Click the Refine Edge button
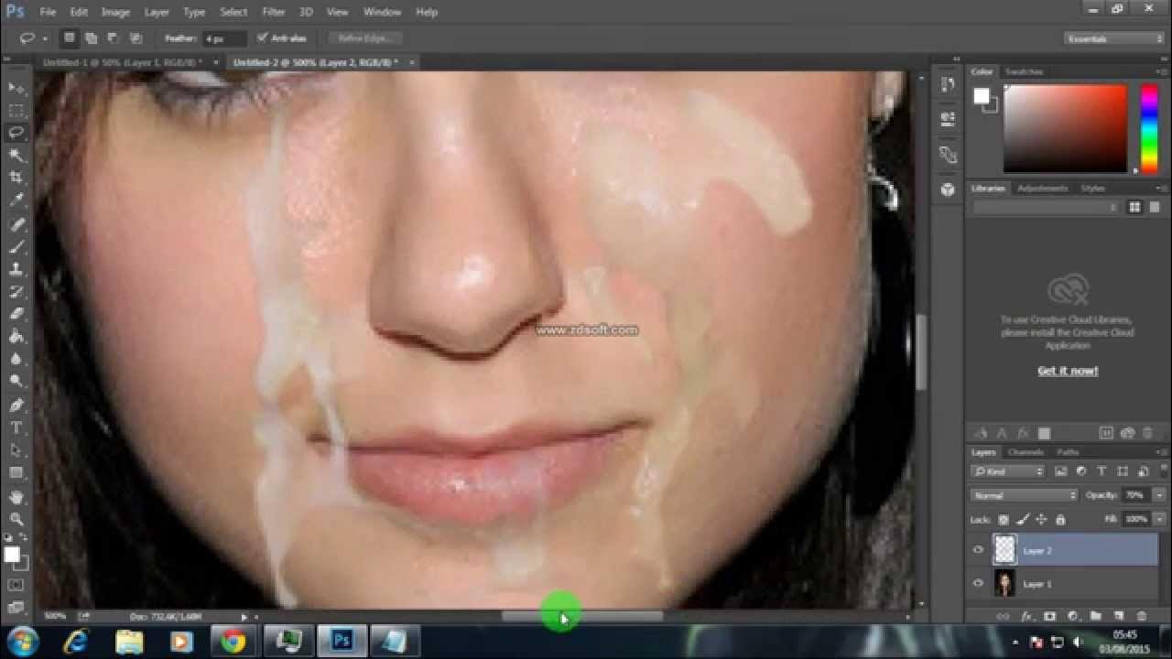Viewport: 1172px width, 659px height. tap(365, 38)
